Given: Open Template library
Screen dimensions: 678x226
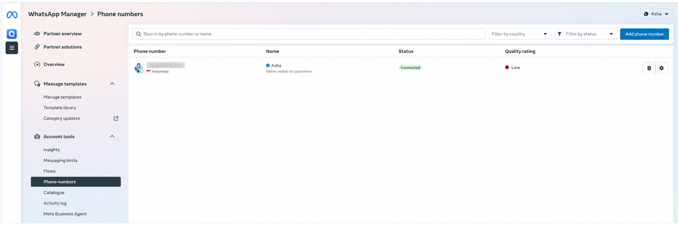Looking at the screenshot, I should point(60,108).
